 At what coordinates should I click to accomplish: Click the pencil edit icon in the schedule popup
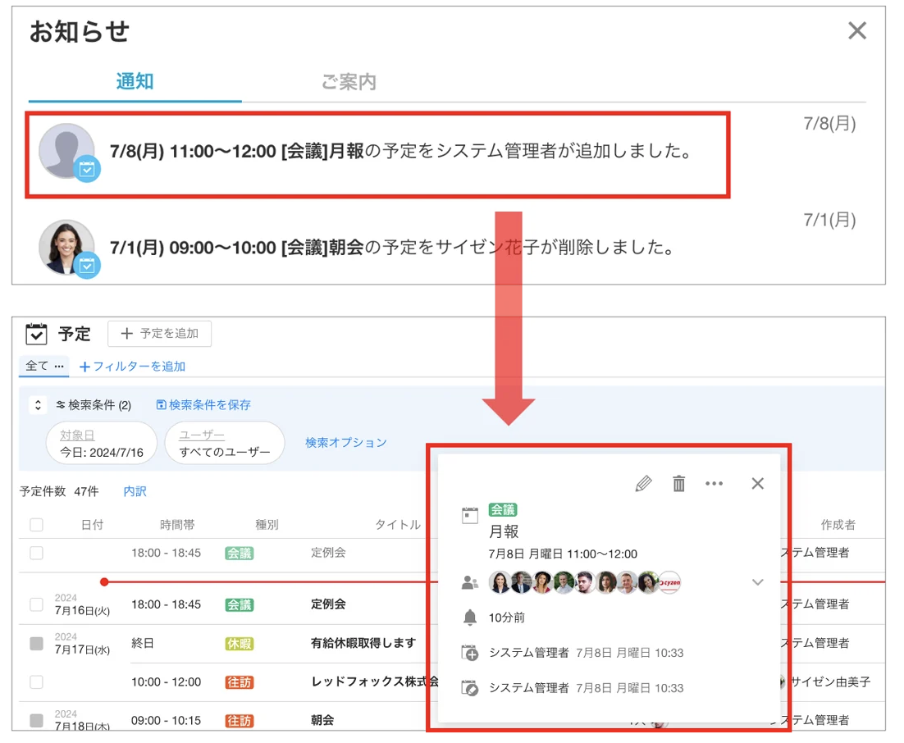coord(643,484)
